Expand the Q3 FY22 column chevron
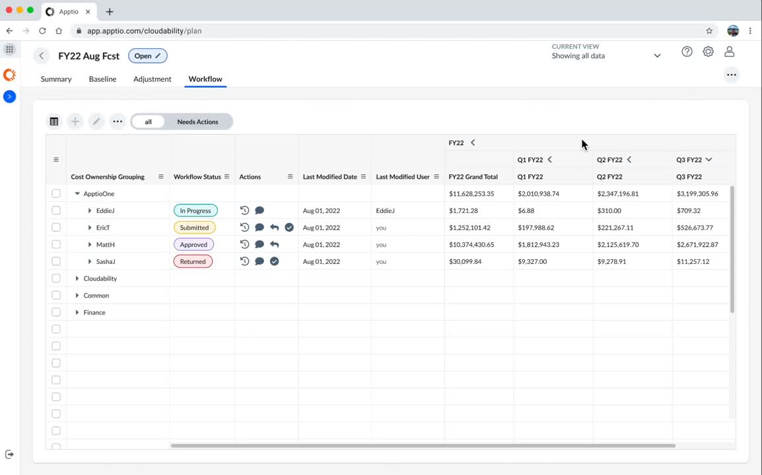762x475 pixels. (x=709, y=160)
